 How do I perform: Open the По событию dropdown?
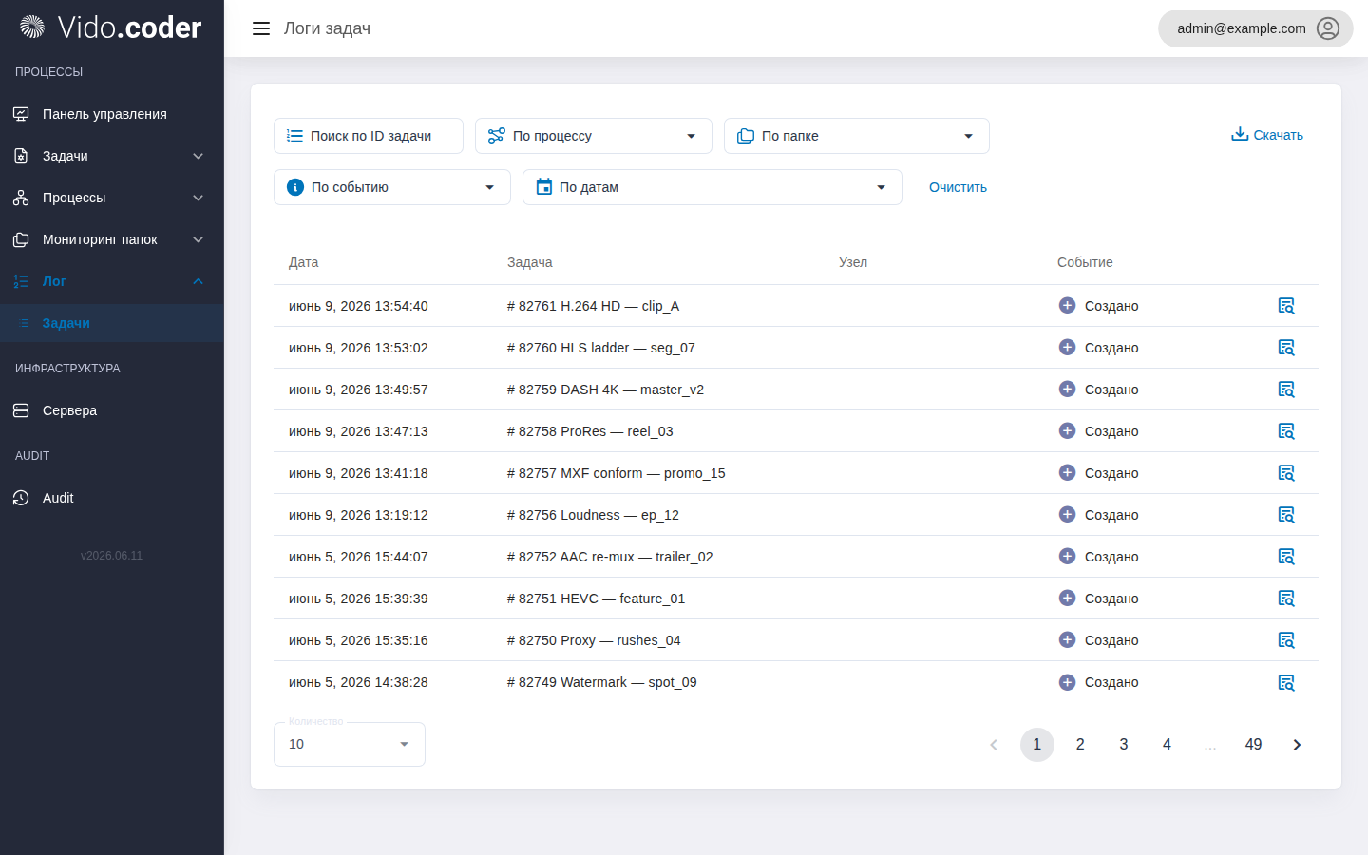coord(392,187)
